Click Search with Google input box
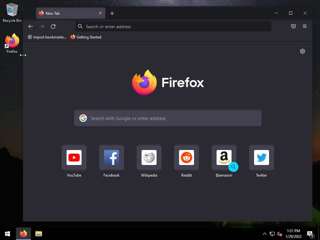 coord(168,118)
